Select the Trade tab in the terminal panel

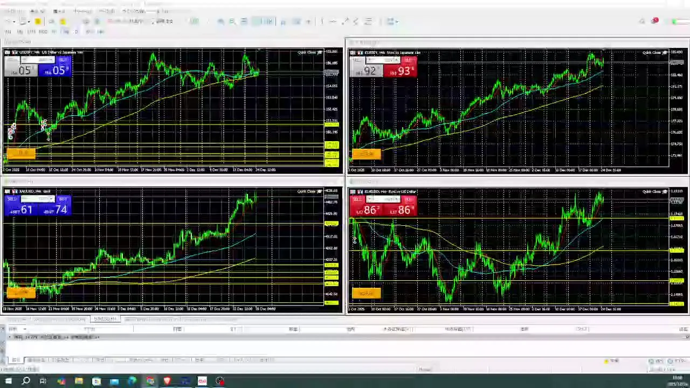[16, 360]
